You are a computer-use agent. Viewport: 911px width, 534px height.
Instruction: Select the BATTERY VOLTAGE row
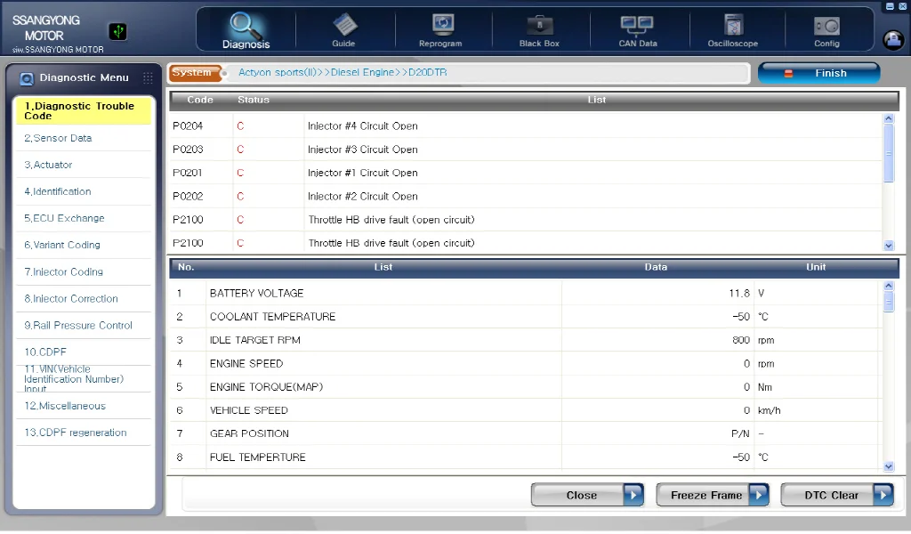pos(526,294)
